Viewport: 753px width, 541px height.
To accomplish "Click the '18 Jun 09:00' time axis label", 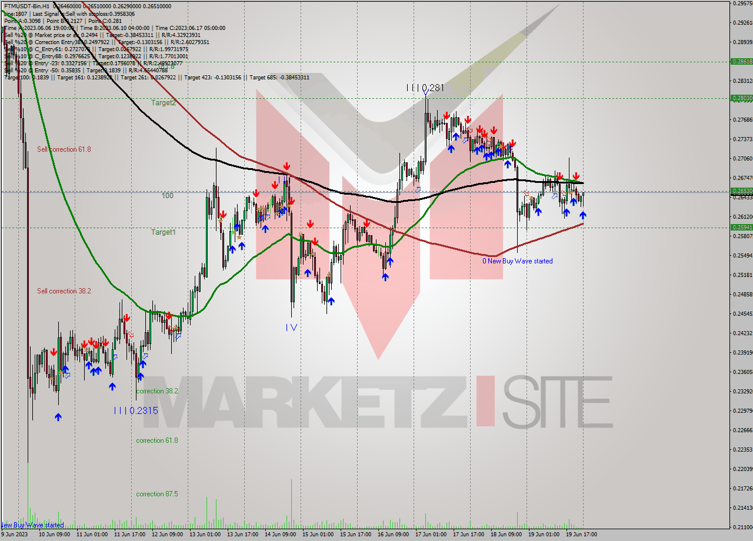I will click(507, 535).
